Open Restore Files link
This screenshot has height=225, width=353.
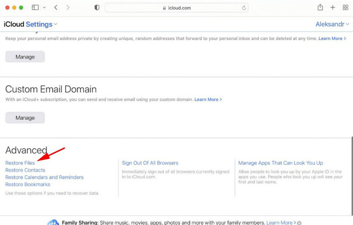tap(20, 163)
